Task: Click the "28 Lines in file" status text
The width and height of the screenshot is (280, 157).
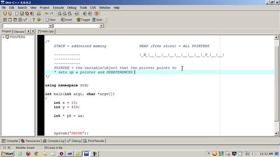Action: pyautogui.click(x=53, y=148)
